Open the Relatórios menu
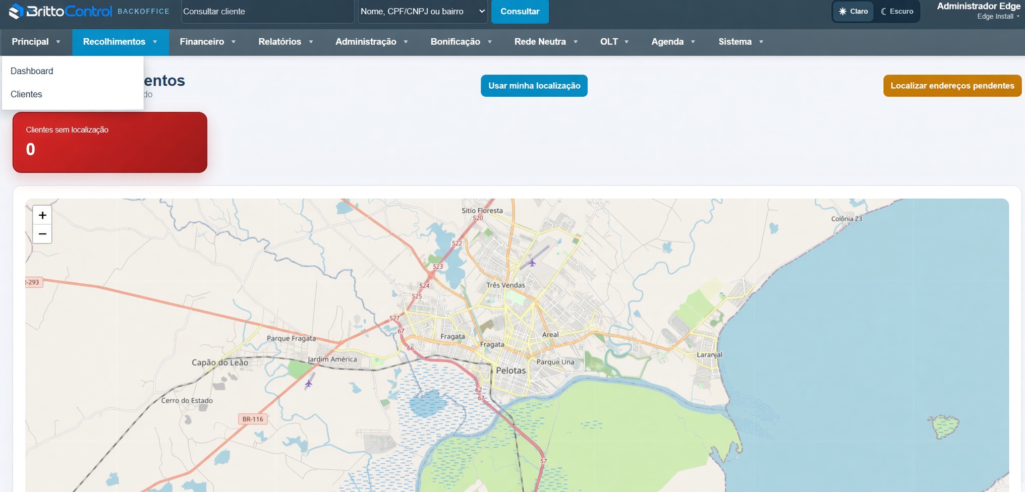This screenshot has width=1025, height=492. click(x=286, y=42)
